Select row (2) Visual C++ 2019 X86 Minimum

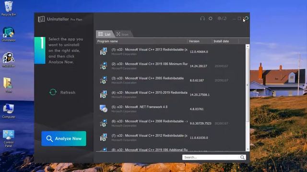tap(171, 66)
